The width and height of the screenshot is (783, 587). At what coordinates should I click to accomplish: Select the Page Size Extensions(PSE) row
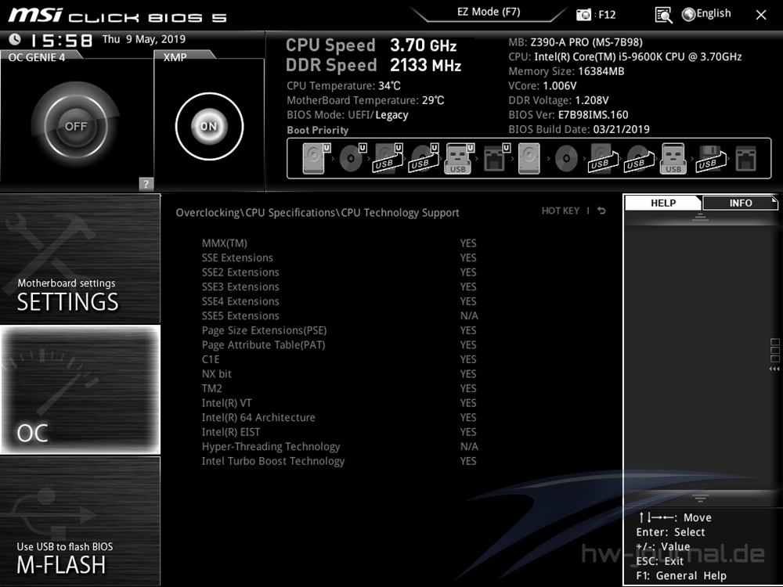(340, 330)
